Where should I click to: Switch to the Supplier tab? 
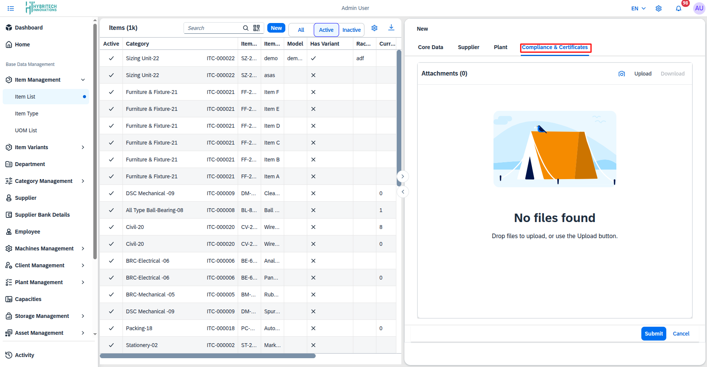coord(468,47)
